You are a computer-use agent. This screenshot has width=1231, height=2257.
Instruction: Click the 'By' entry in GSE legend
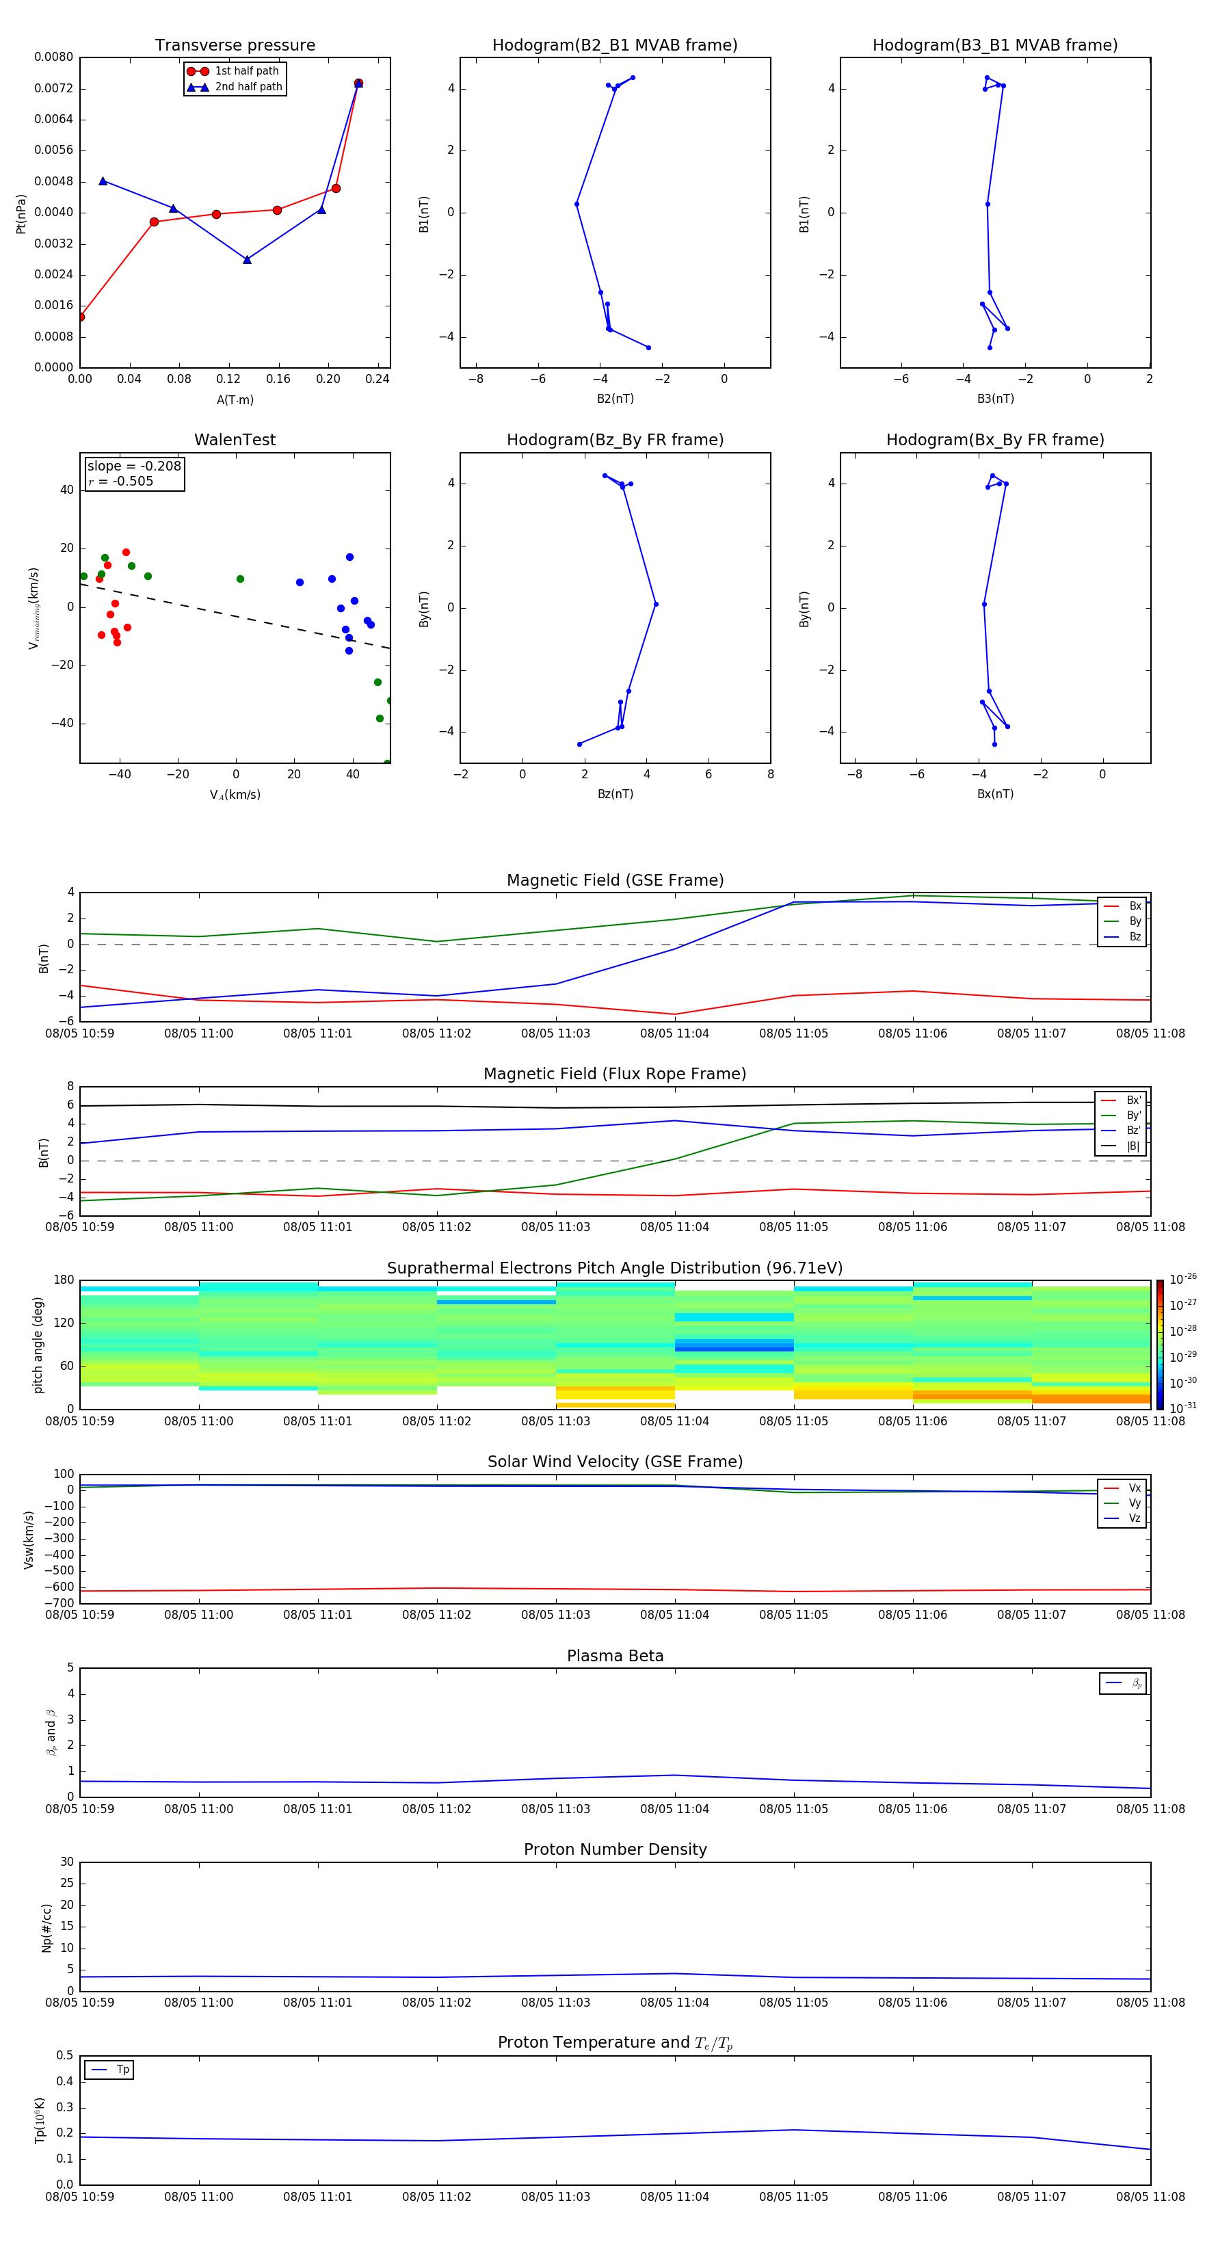coord(1122,921)
